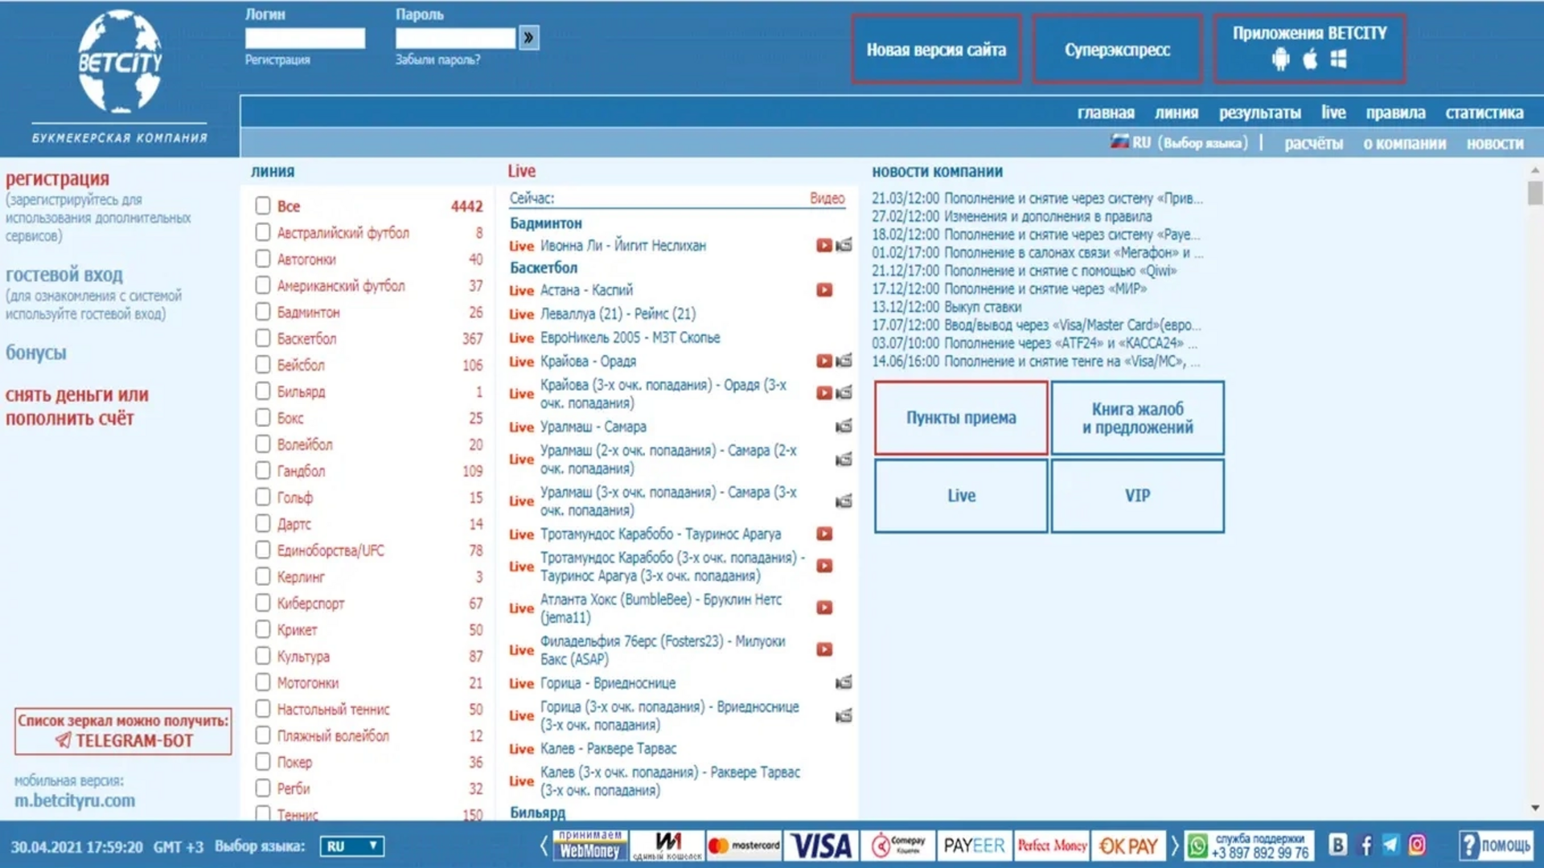The width and height of the screenshot is (1544, 868).
Task: Open the VK social icon
Action: pyautogui.click(x=1338, y=845)
